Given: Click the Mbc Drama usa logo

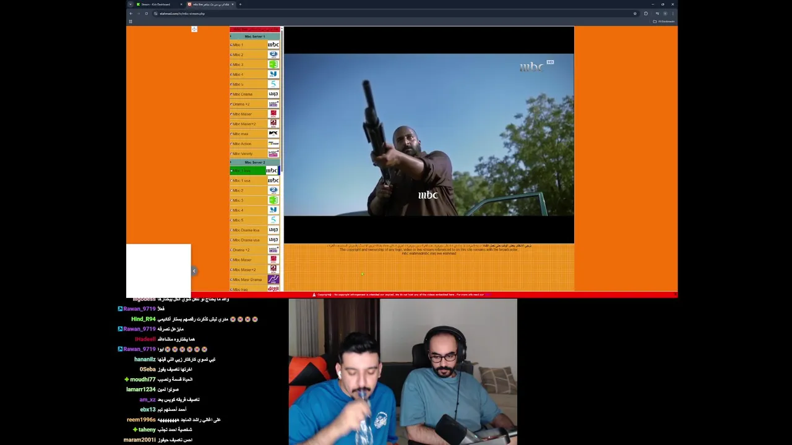Looking at the screenshot, I should (x=273, y=240).
